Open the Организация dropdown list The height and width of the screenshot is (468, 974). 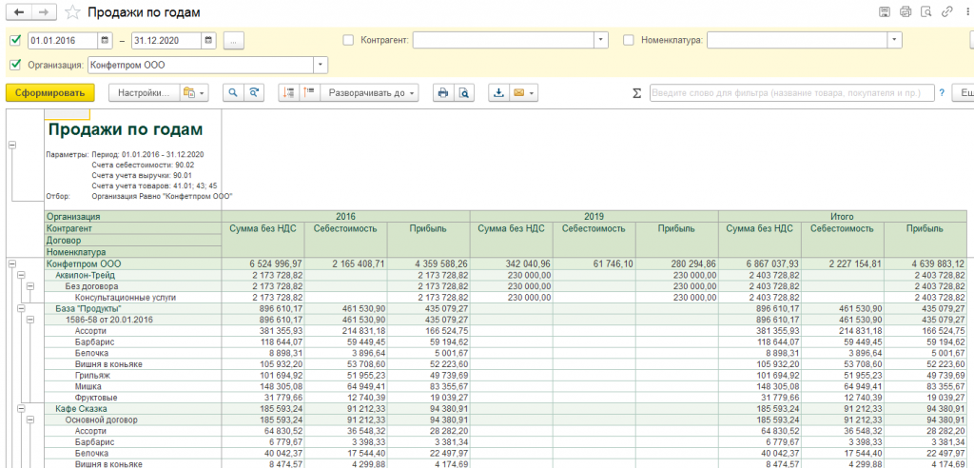pos(321,65)
